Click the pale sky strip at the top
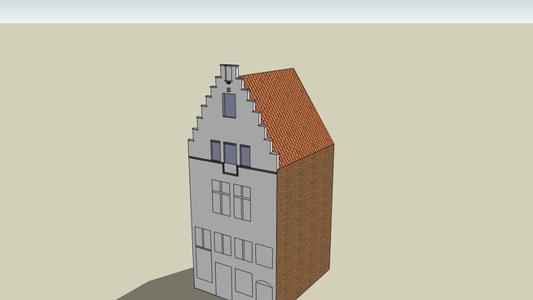This screenshot has height=300, width=533. pyautogui.click(x=266, y=11)
